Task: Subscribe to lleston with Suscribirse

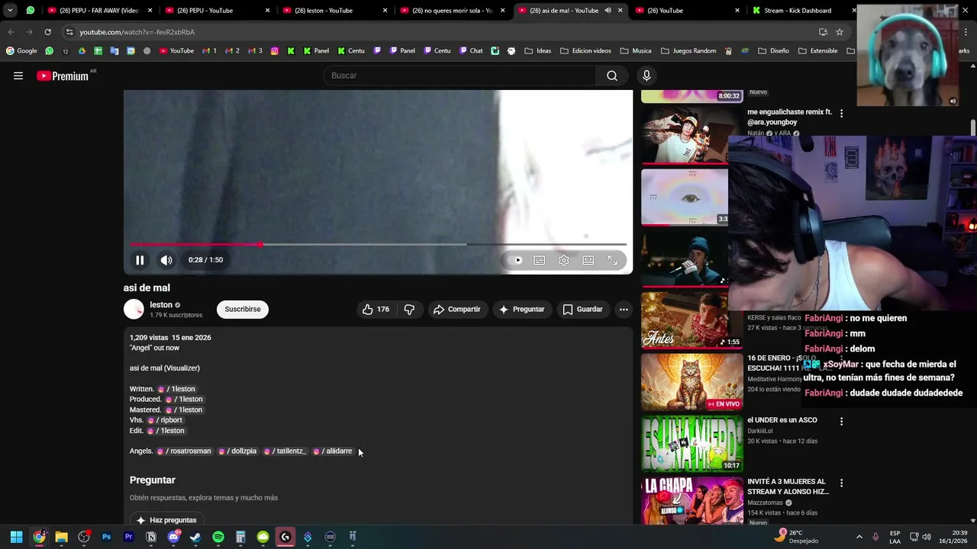Action: pos(243,310)
